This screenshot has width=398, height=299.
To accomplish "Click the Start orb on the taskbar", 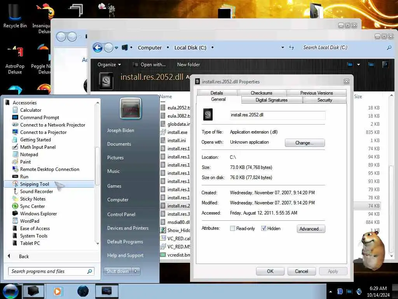I will (x=10, y=291).
